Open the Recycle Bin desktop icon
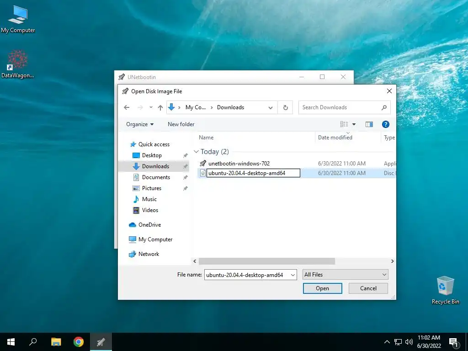Image resolution: width=468 pixels, height=351 pixels. tap(445, 290)
